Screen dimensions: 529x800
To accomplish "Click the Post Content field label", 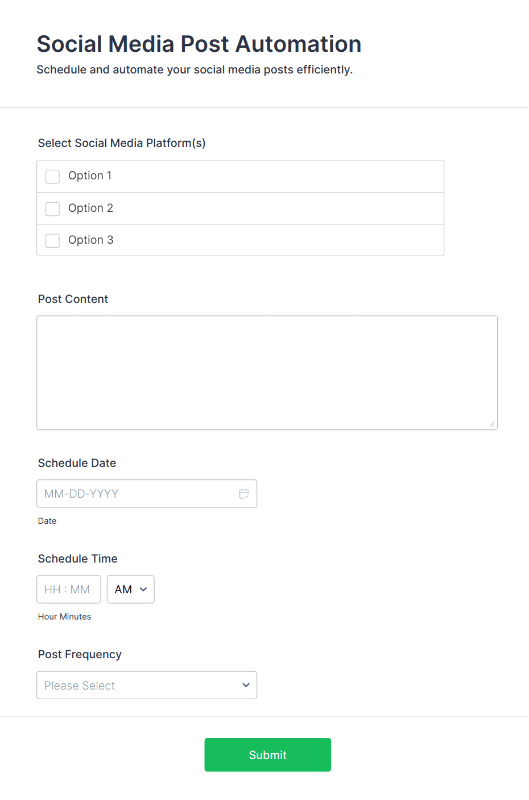I will click(73, 300).
